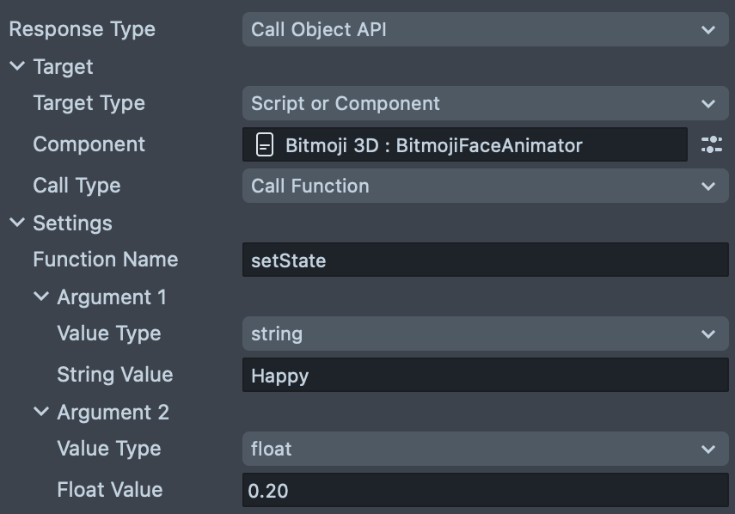Viewport: 735px width, 514px height.
Task: Collapse the Target section
Action: (x=17, y=67)
